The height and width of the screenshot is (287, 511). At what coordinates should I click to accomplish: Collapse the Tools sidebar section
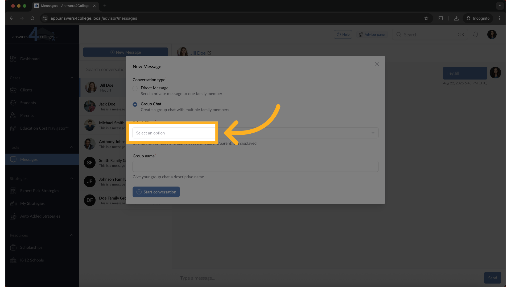pos(72,147)
